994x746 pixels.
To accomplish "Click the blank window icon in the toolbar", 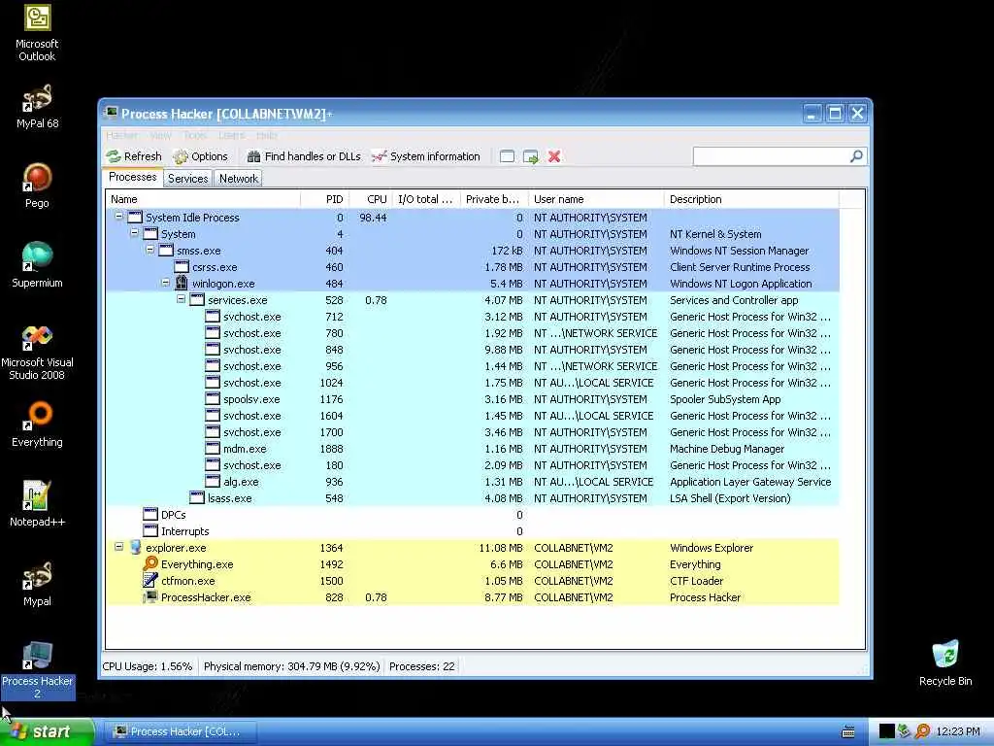I will (x=507, y=156).
